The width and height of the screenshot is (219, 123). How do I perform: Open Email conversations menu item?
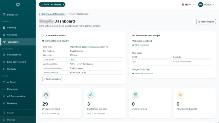click(x=18, y=62)
